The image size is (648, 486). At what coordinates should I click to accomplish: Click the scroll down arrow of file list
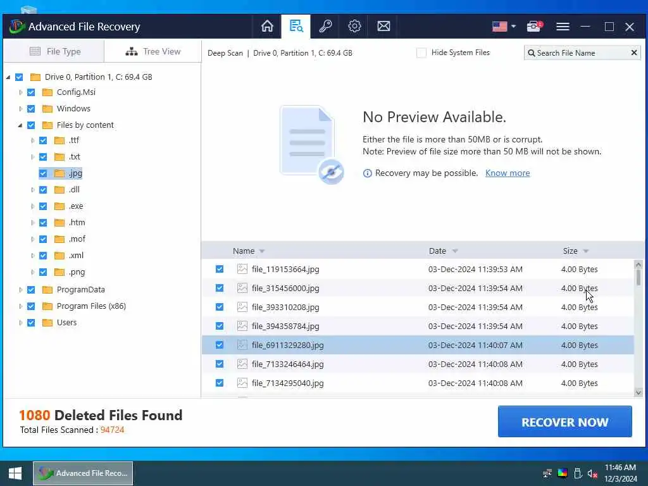638,392
